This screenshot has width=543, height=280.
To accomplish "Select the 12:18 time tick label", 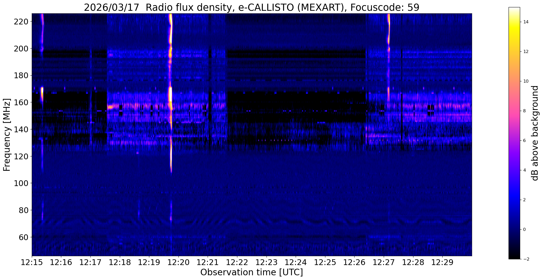I will [x=120, y=262].
